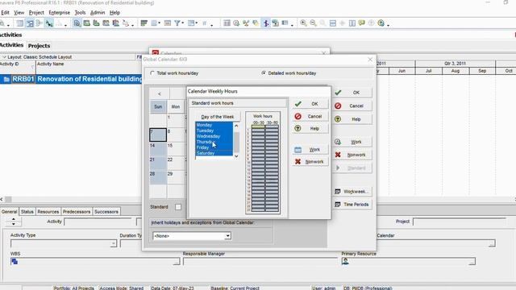
Task: Click the Level Resources toolbar icon
Action: tap(246, 23)
